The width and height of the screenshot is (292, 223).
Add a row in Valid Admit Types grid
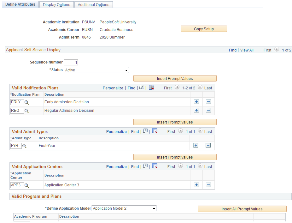[196, 145]
